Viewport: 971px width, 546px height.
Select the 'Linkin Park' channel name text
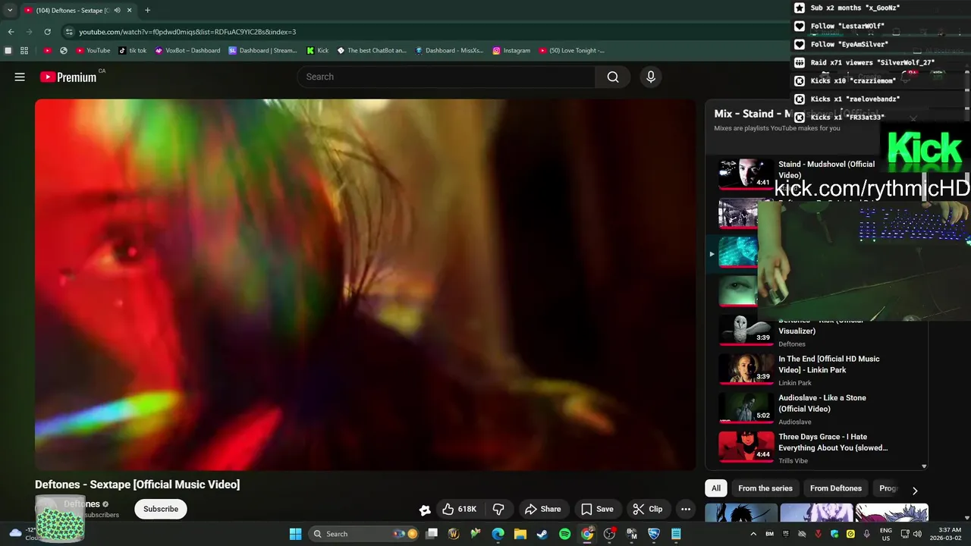[x=795, y=383]
